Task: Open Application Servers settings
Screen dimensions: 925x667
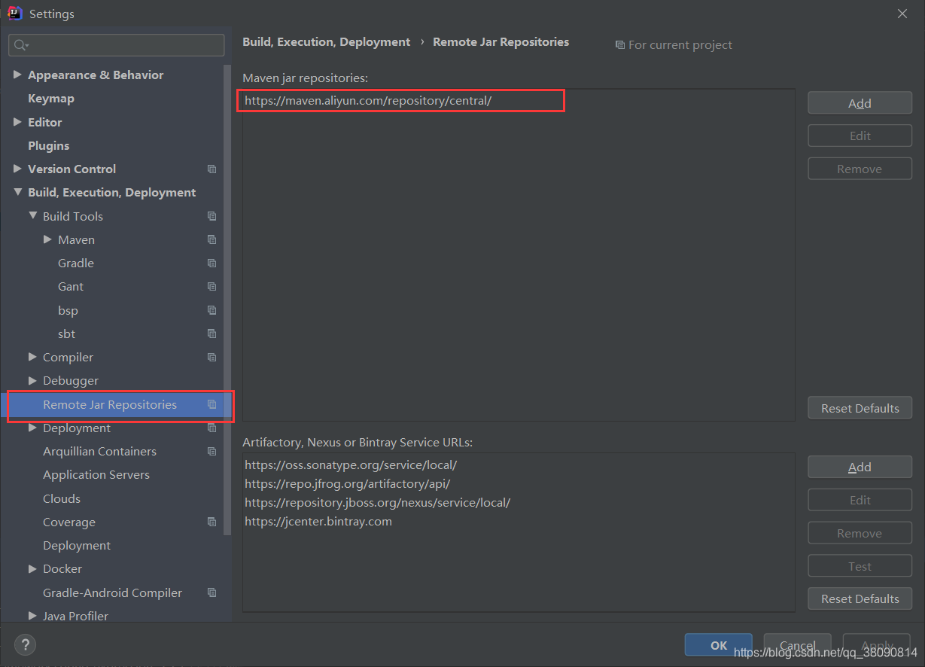Action: [x=96, y=475]
